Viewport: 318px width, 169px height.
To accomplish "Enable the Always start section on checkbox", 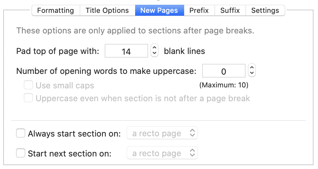I will [x=21, y=133].
